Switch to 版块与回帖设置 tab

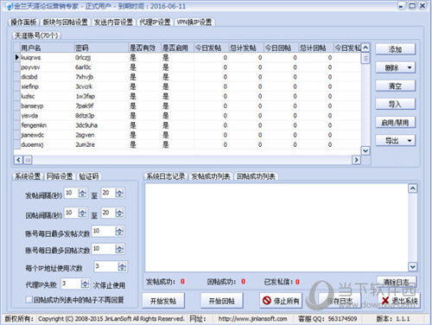[x=65, y=22]
